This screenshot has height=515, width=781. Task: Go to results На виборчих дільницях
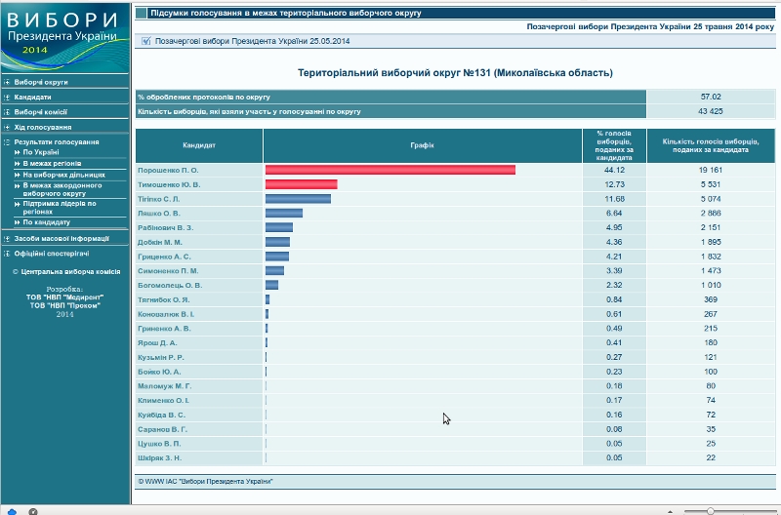coord(63,175)
